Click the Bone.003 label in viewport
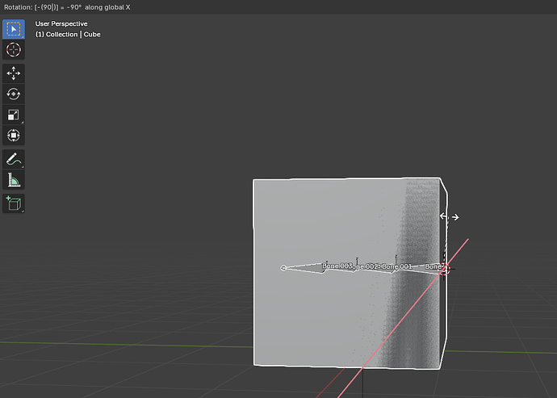 [x=337, y=266]
